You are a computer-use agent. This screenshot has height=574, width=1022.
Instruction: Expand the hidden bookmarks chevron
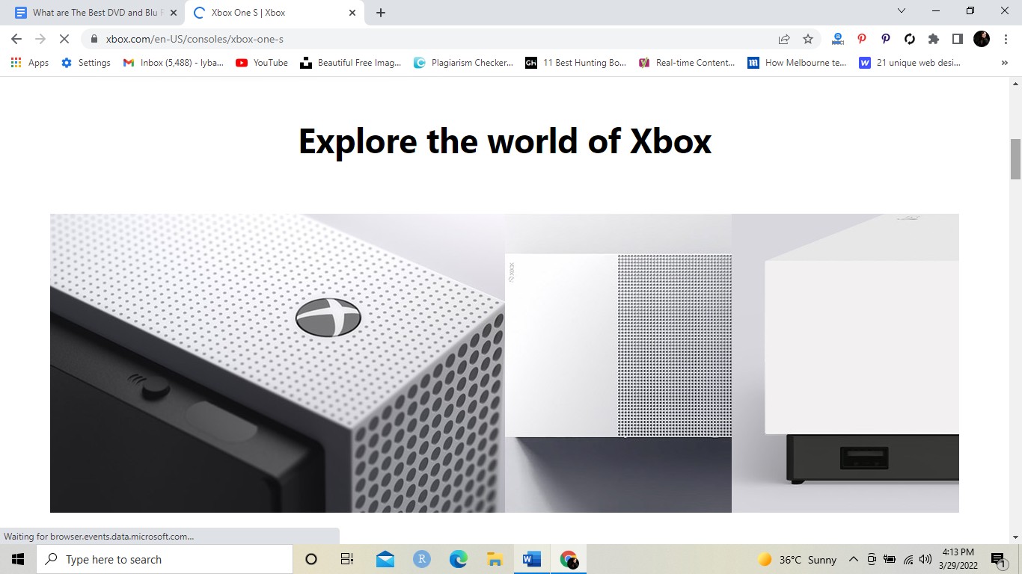click(1004, 63)
